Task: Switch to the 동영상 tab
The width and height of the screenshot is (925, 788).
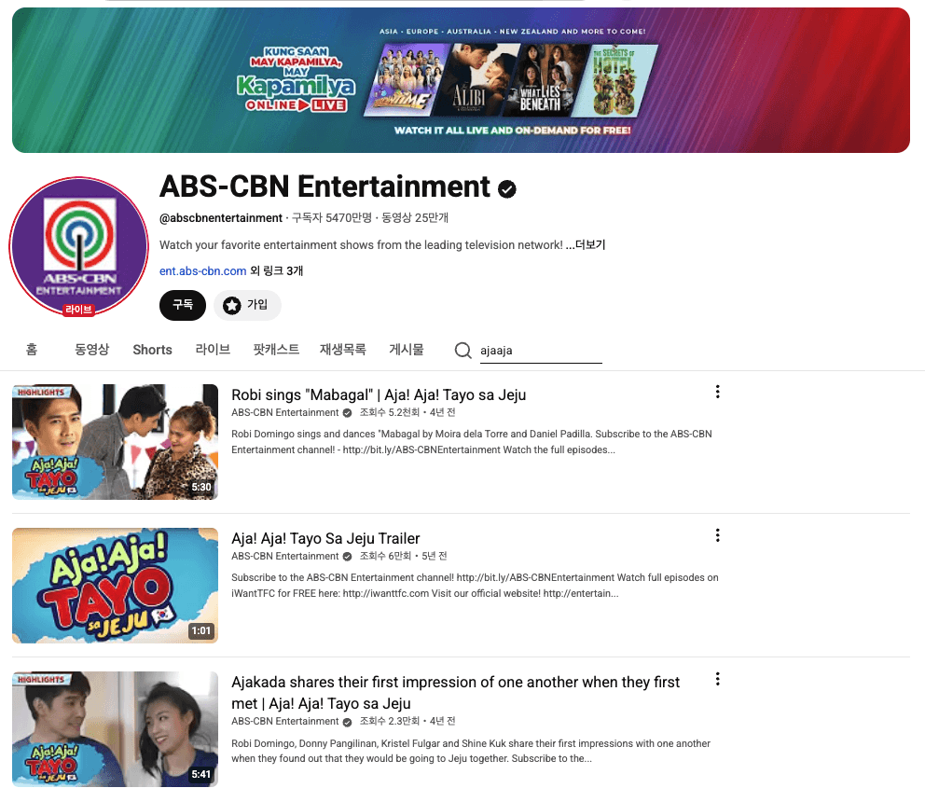Action: [x=92, y=350]
